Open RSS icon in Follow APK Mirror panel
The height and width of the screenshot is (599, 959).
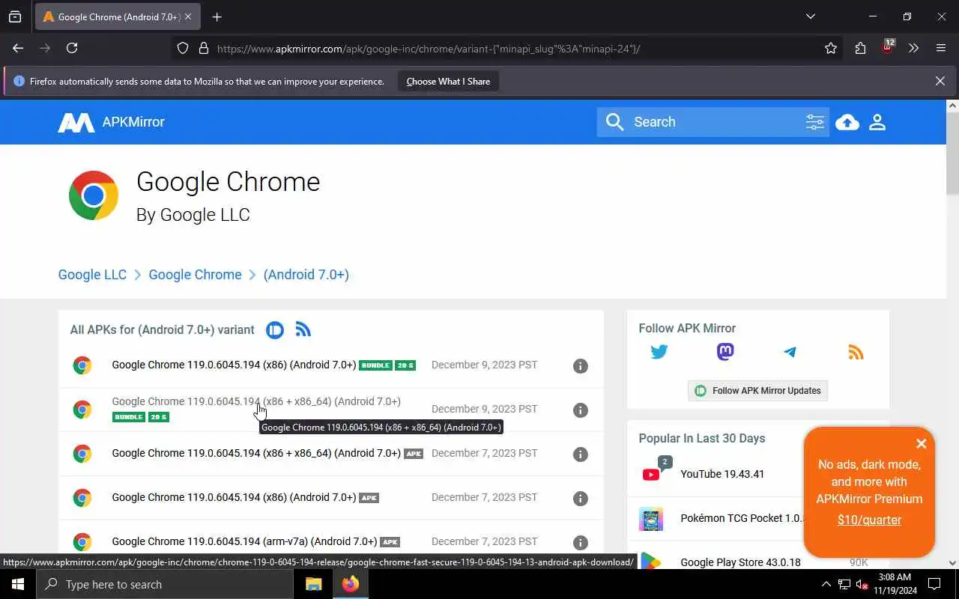(856, 352)
